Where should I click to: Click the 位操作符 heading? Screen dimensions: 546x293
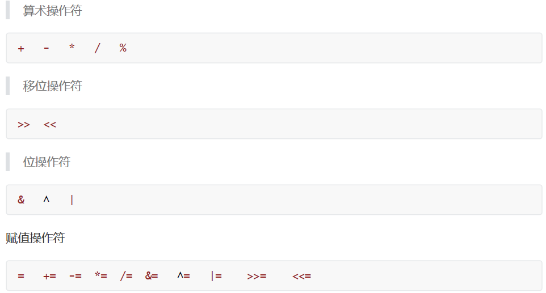click(47, 162)
